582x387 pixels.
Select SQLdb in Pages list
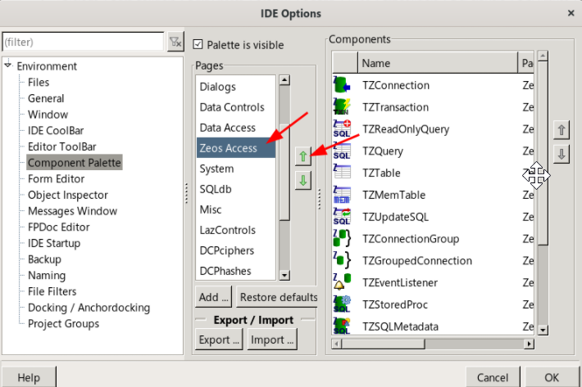point(236,189)
